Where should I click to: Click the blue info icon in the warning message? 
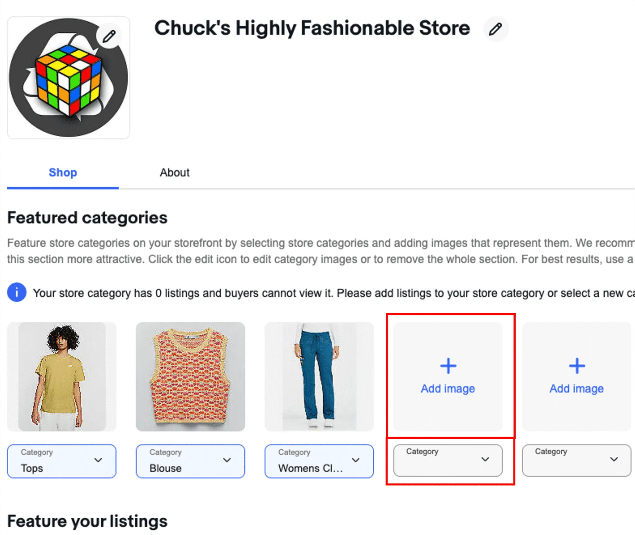[x=16, y=293]
